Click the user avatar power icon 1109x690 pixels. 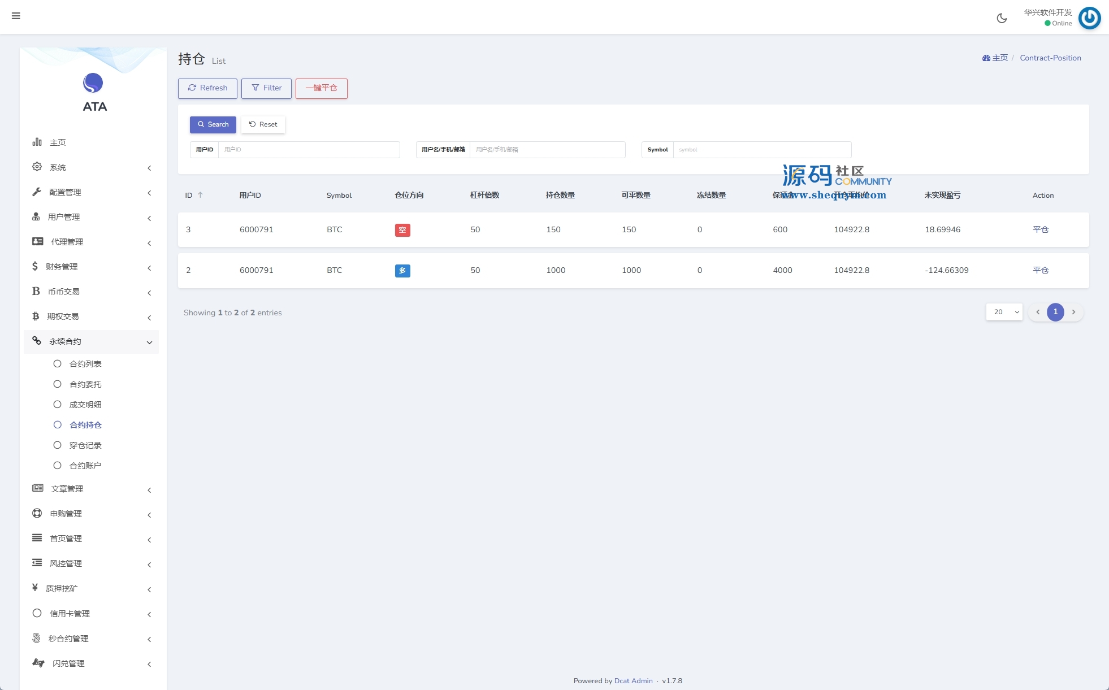[x=1089, y=18]
